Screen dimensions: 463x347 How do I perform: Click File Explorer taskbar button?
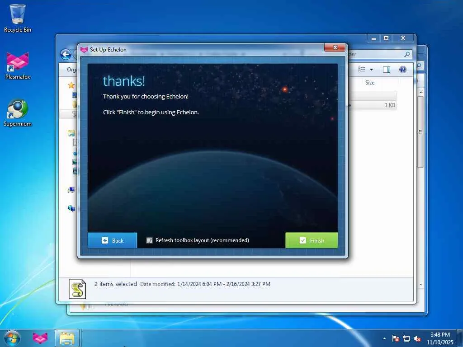click(67, 338)
